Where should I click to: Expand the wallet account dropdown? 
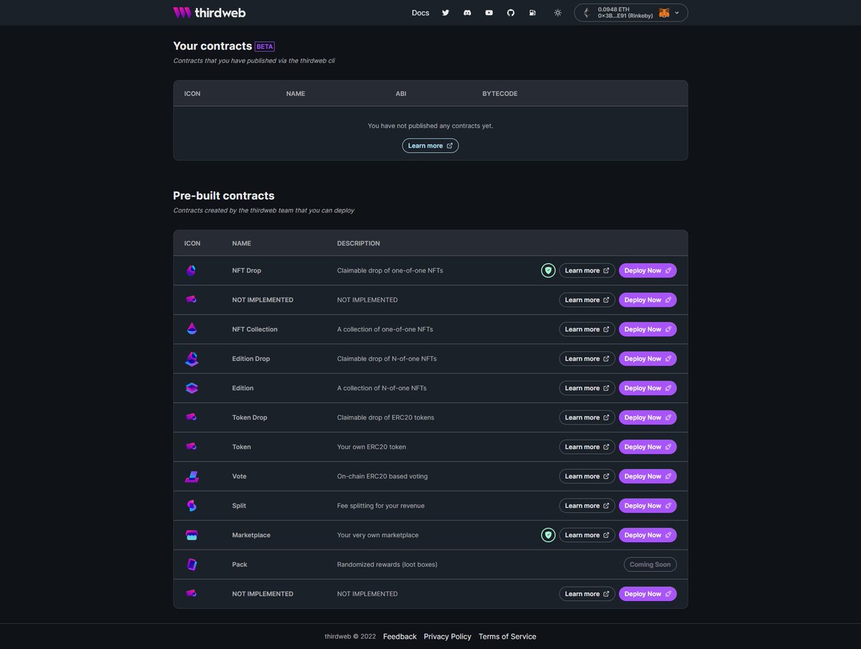click(x=631, y=13)
